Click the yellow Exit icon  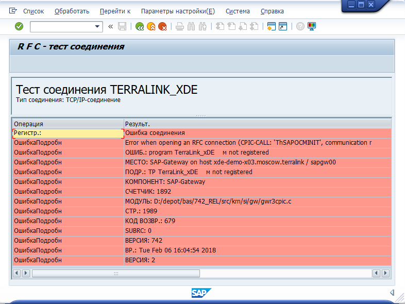click(x=151, y=26)
